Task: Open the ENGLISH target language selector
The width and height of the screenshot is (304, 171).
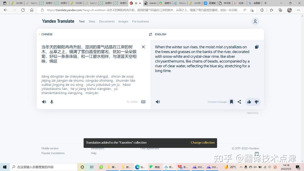Action: [x=160, y=34]
